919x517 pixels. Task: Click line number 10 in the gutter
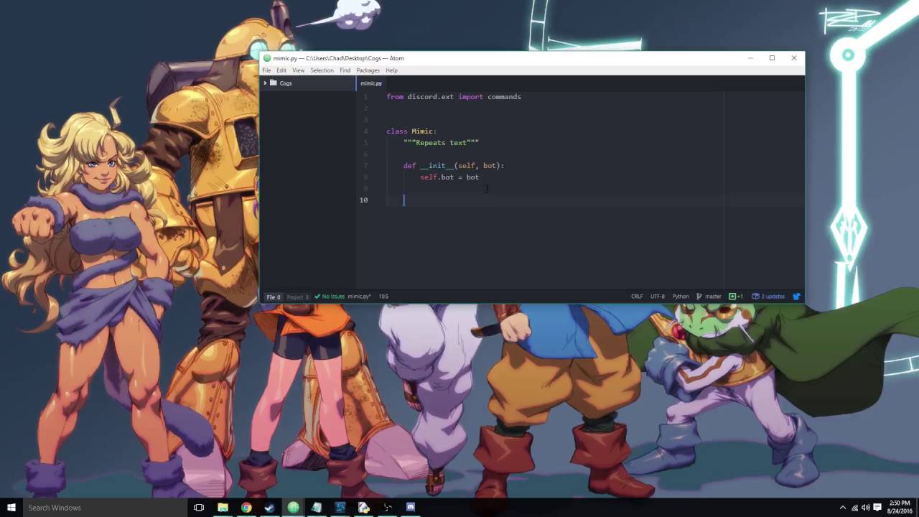click(363, 200)
